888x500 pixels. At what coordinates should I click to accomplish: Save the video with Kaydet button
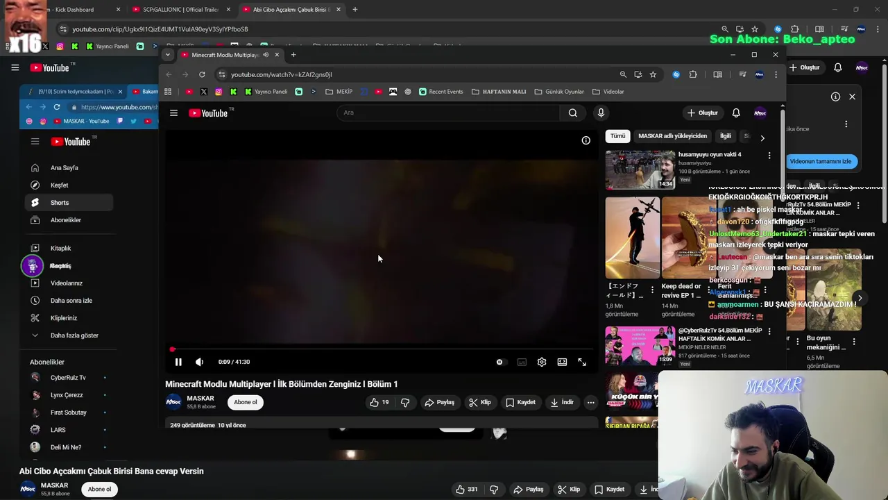tap(520, 402)
